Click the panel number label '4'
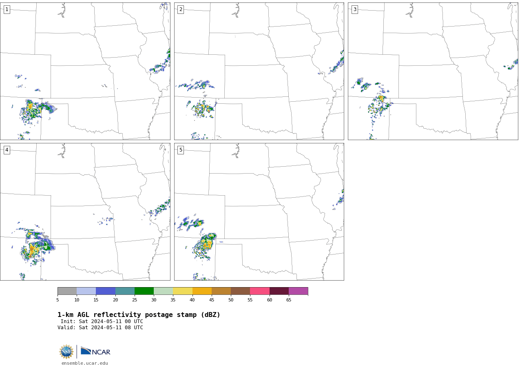This screenshot has height=368, width=522. pos(7,150)
